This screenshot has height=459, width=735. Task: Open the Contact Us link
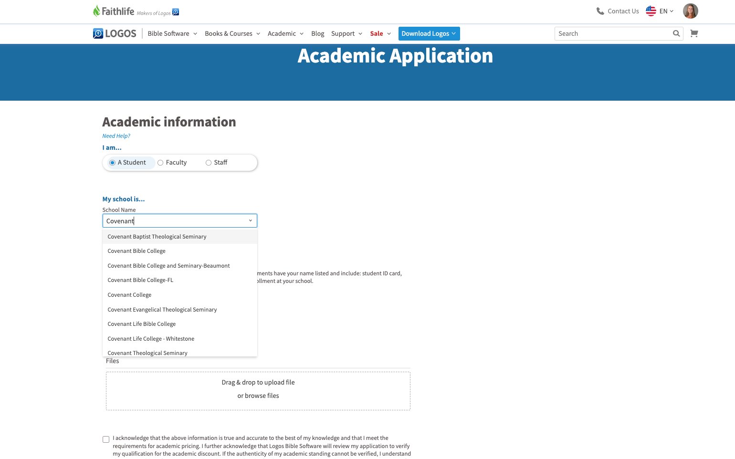[623, 11]
